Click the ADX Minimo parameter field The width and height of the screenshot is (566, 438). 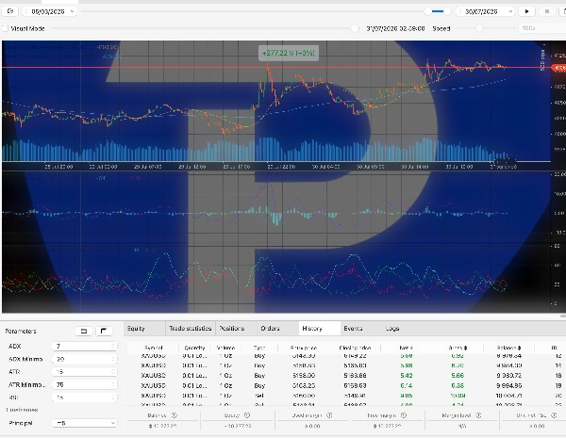84,359
